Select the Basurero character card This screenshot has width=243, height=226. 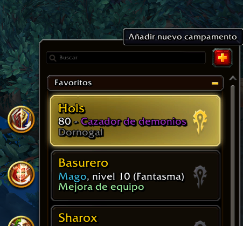136,176
